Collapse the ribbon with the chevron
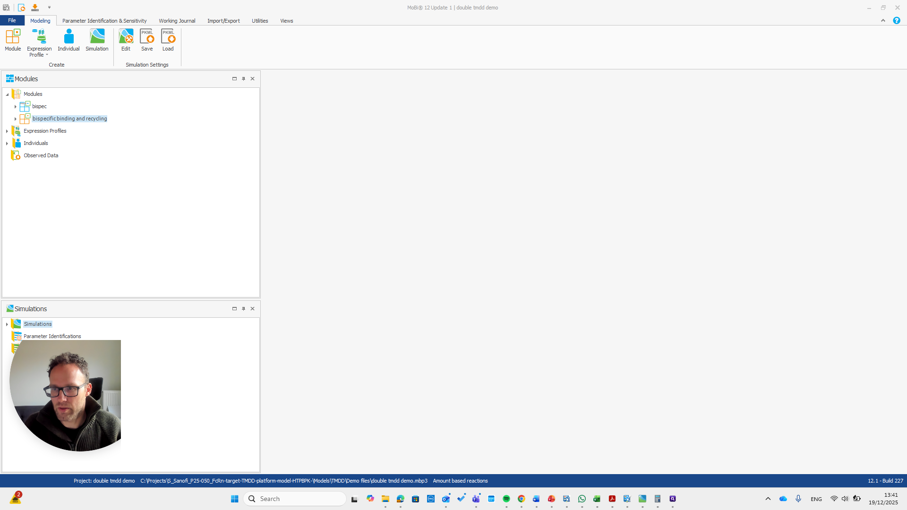This screenshot has height=510, width=907. pyautogui.click(x=883, y=21)
